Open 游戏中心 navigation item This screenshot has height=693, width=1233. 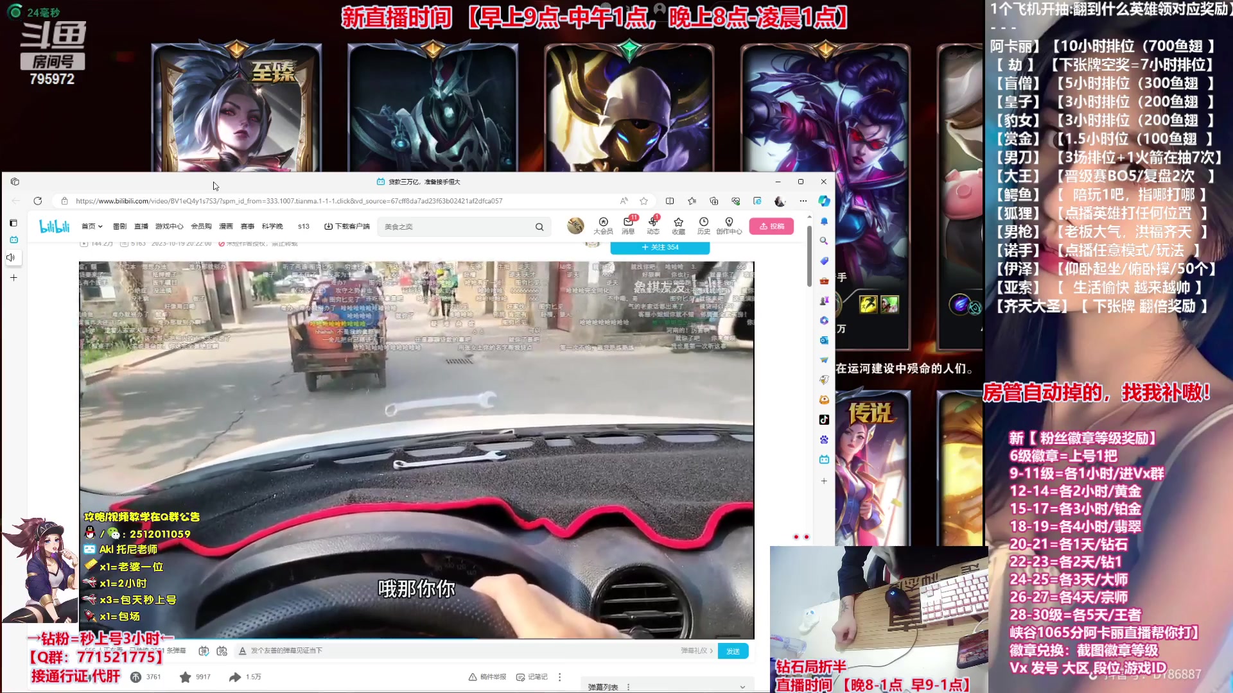click(x=169, y=227)
